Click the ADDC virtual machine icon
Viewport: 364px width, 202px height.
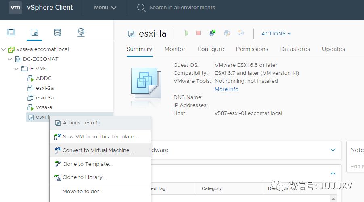tap(31, 78)
